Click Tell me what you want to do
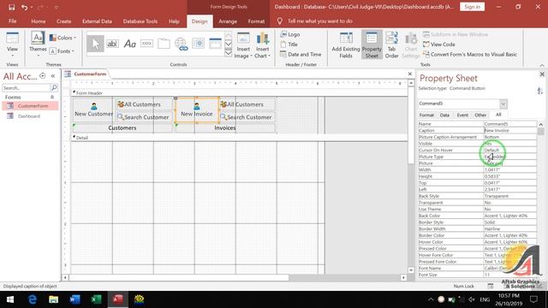Viewport: 548px width, 308px height. (x=319, y=21)
